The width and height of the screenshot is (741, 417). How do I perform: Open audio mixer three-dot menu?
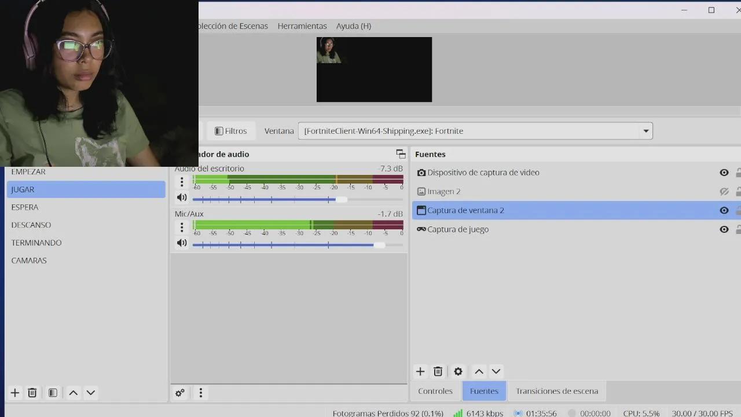coord(201,393)
